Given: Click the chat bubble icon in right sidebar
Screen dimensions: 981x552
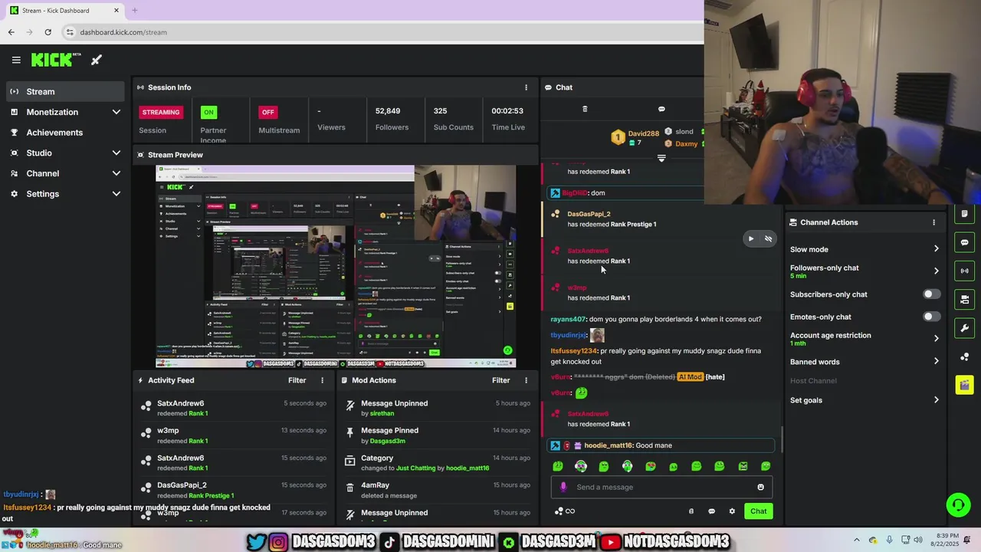Looking at the screenshot, I should pos(964,242).
